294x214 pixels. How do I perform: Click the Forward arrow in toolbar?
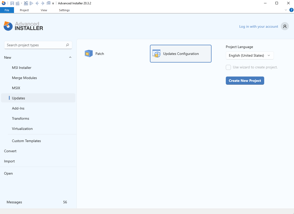[x=43, y=3]
